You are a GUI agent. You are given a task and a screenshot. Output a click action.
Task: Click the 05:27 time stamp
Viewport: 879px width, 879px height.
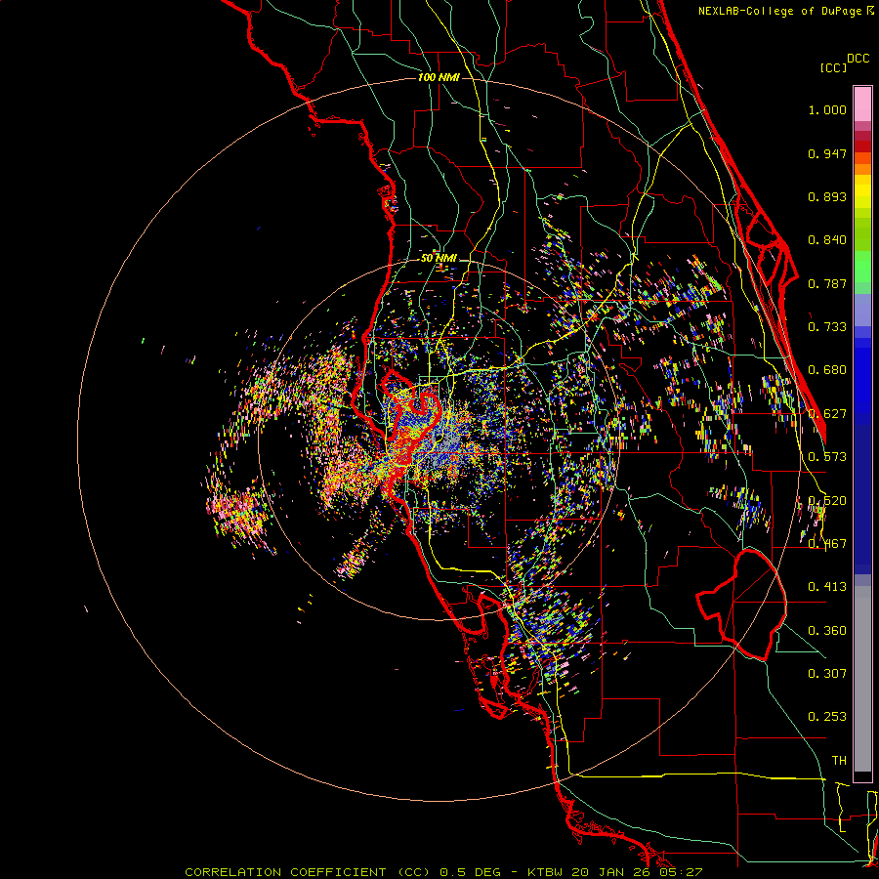(x=680, y=872)
